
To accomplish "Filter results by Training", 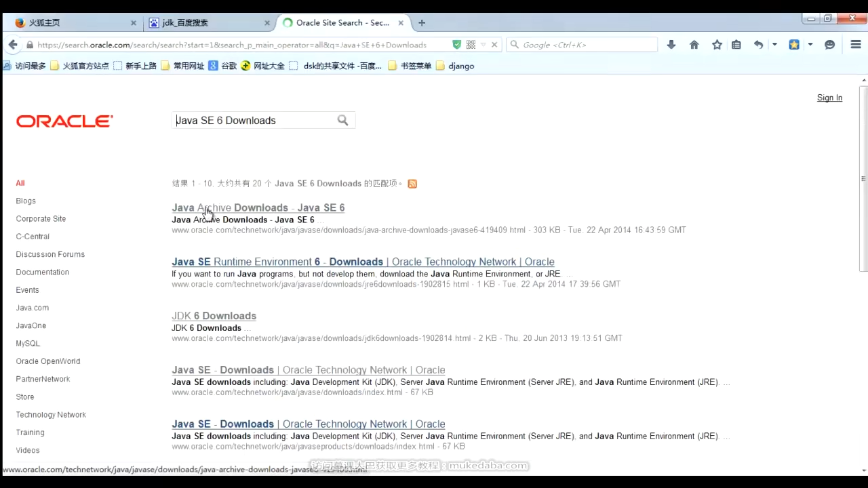I will (30, 432).
